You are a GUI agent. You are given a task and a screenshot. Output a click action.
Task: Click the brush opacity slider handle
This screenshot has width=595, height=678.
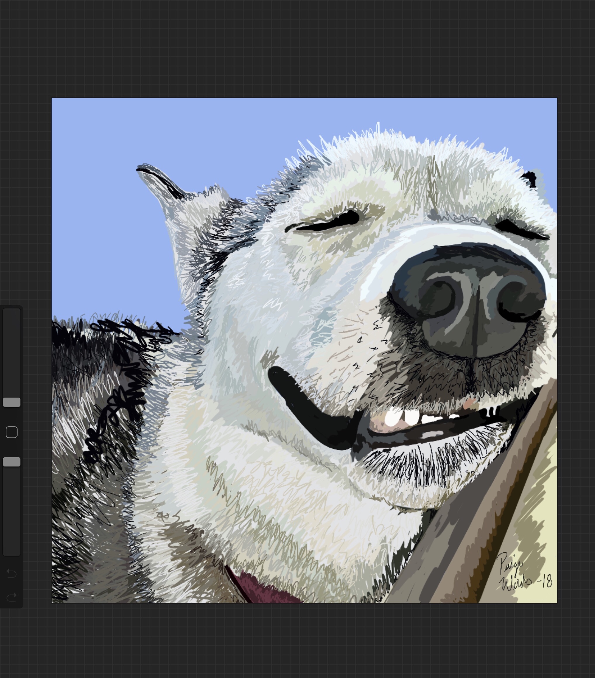12,462
